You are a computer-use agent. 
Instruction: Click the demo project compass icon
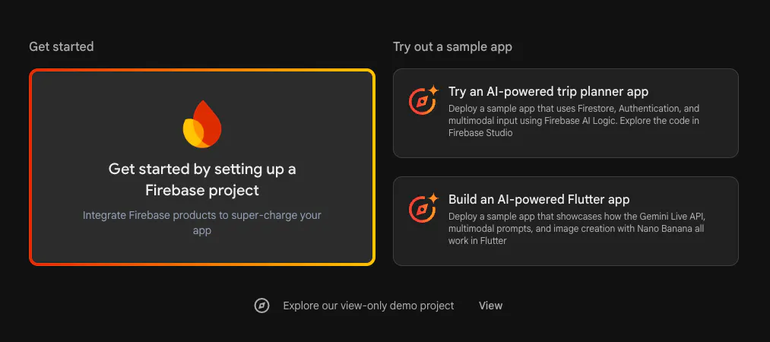click(261, 306)
